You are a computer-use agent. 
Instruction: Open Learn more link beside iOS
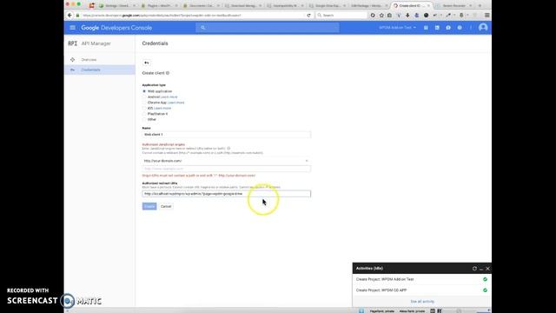point(162,108)
